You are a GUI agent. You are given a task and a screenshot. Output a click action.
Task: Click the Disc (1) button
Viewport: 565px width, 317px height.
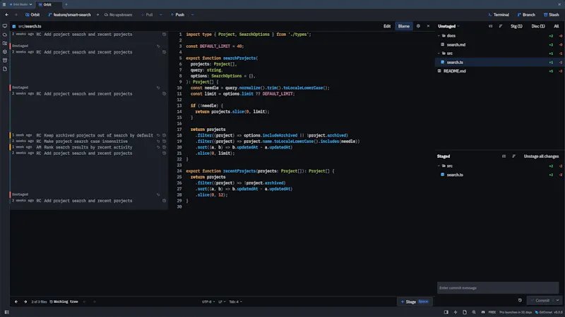[x=538, y=26]
